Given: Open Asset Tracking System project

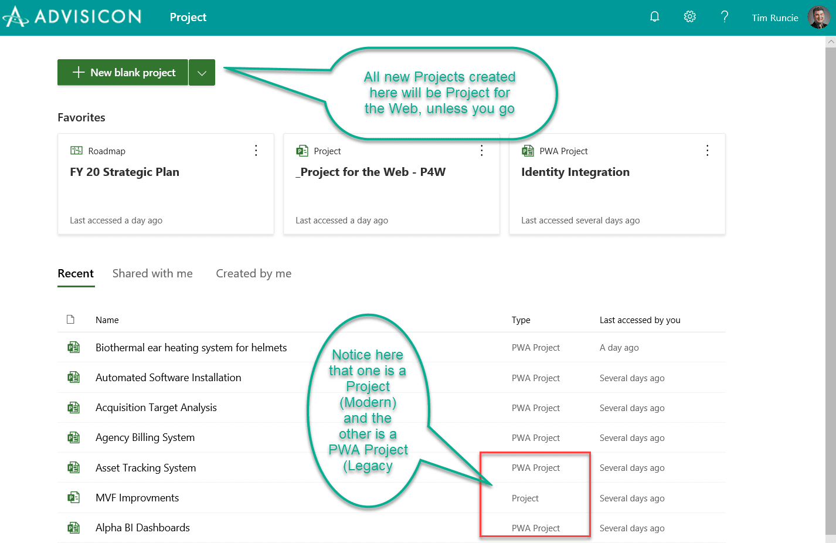Looking at the screenshot, I should [x=145, y=468].
